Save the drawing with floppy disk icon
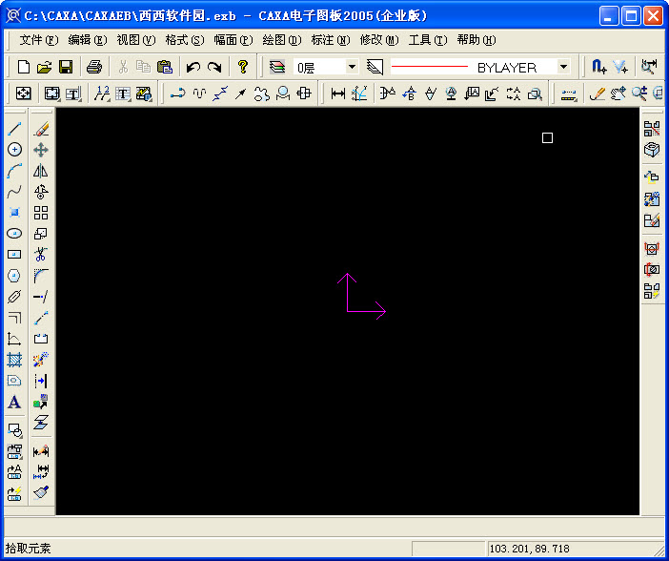This screenshot has height=561, width=669. click(66, 67)
